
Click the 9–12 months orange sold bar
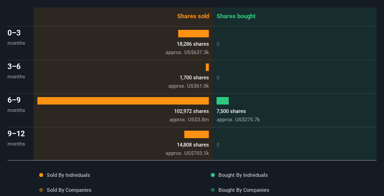click(196, 134)
